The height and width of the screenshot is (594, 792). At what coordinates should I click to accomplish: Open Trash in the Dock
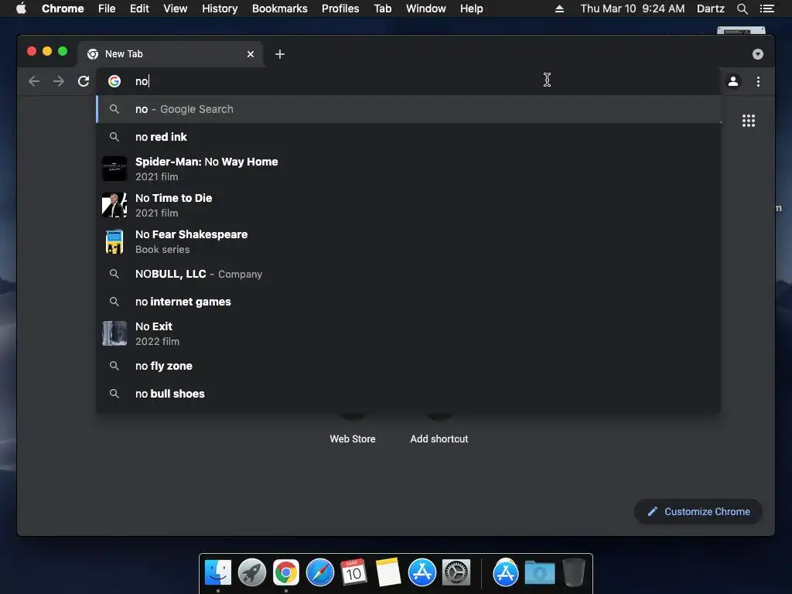pos(574,573)
